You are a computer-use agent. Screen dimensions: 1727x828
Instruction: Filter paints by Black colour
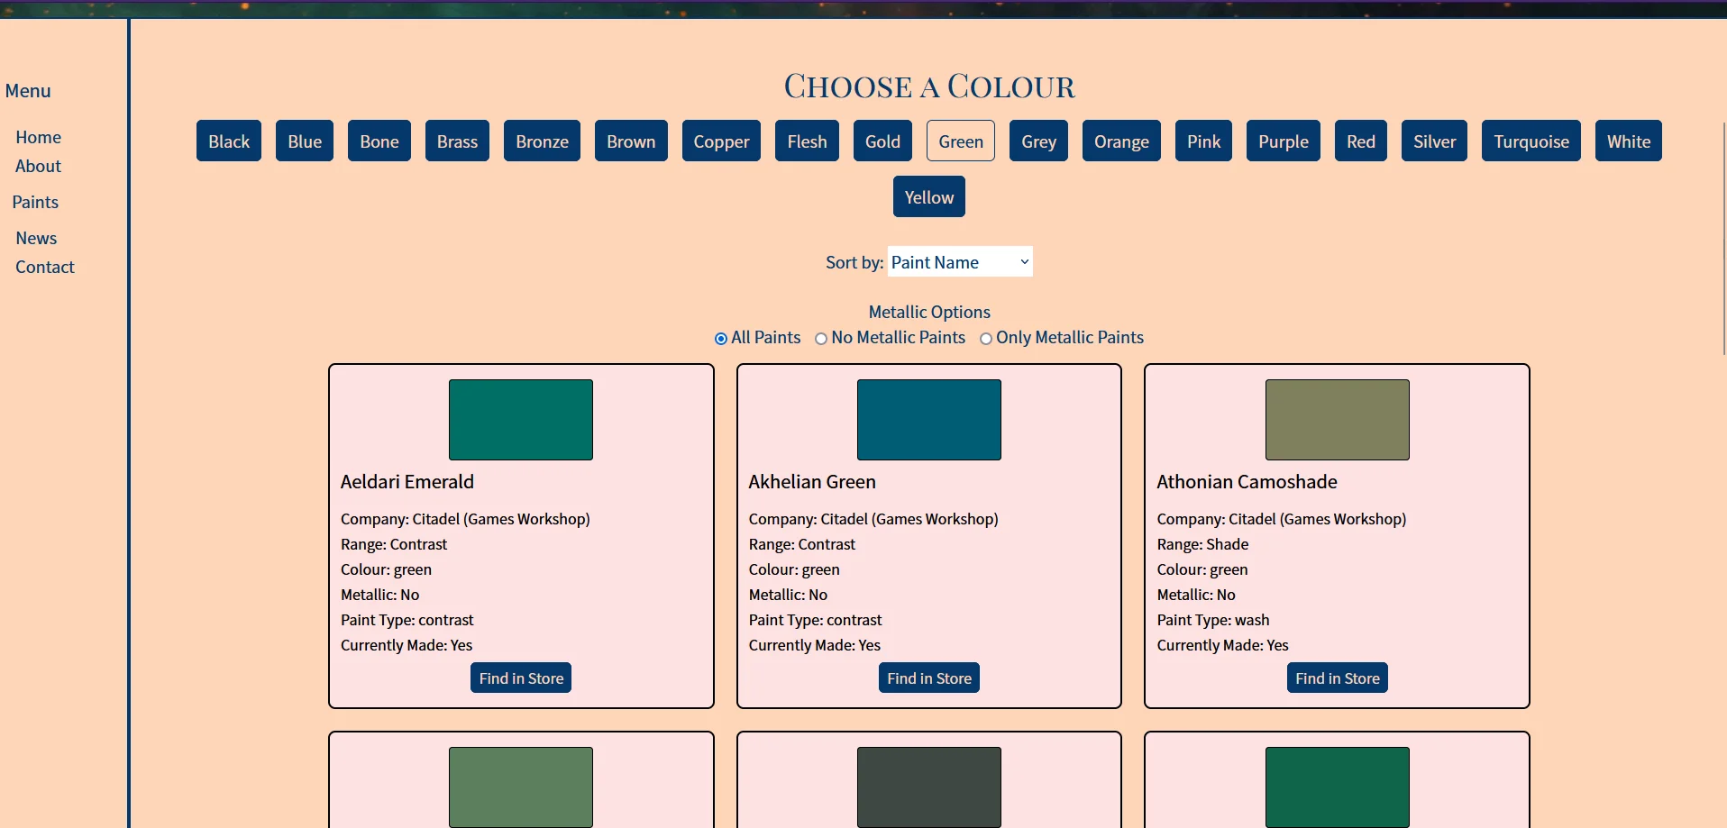tap(229, 141)
